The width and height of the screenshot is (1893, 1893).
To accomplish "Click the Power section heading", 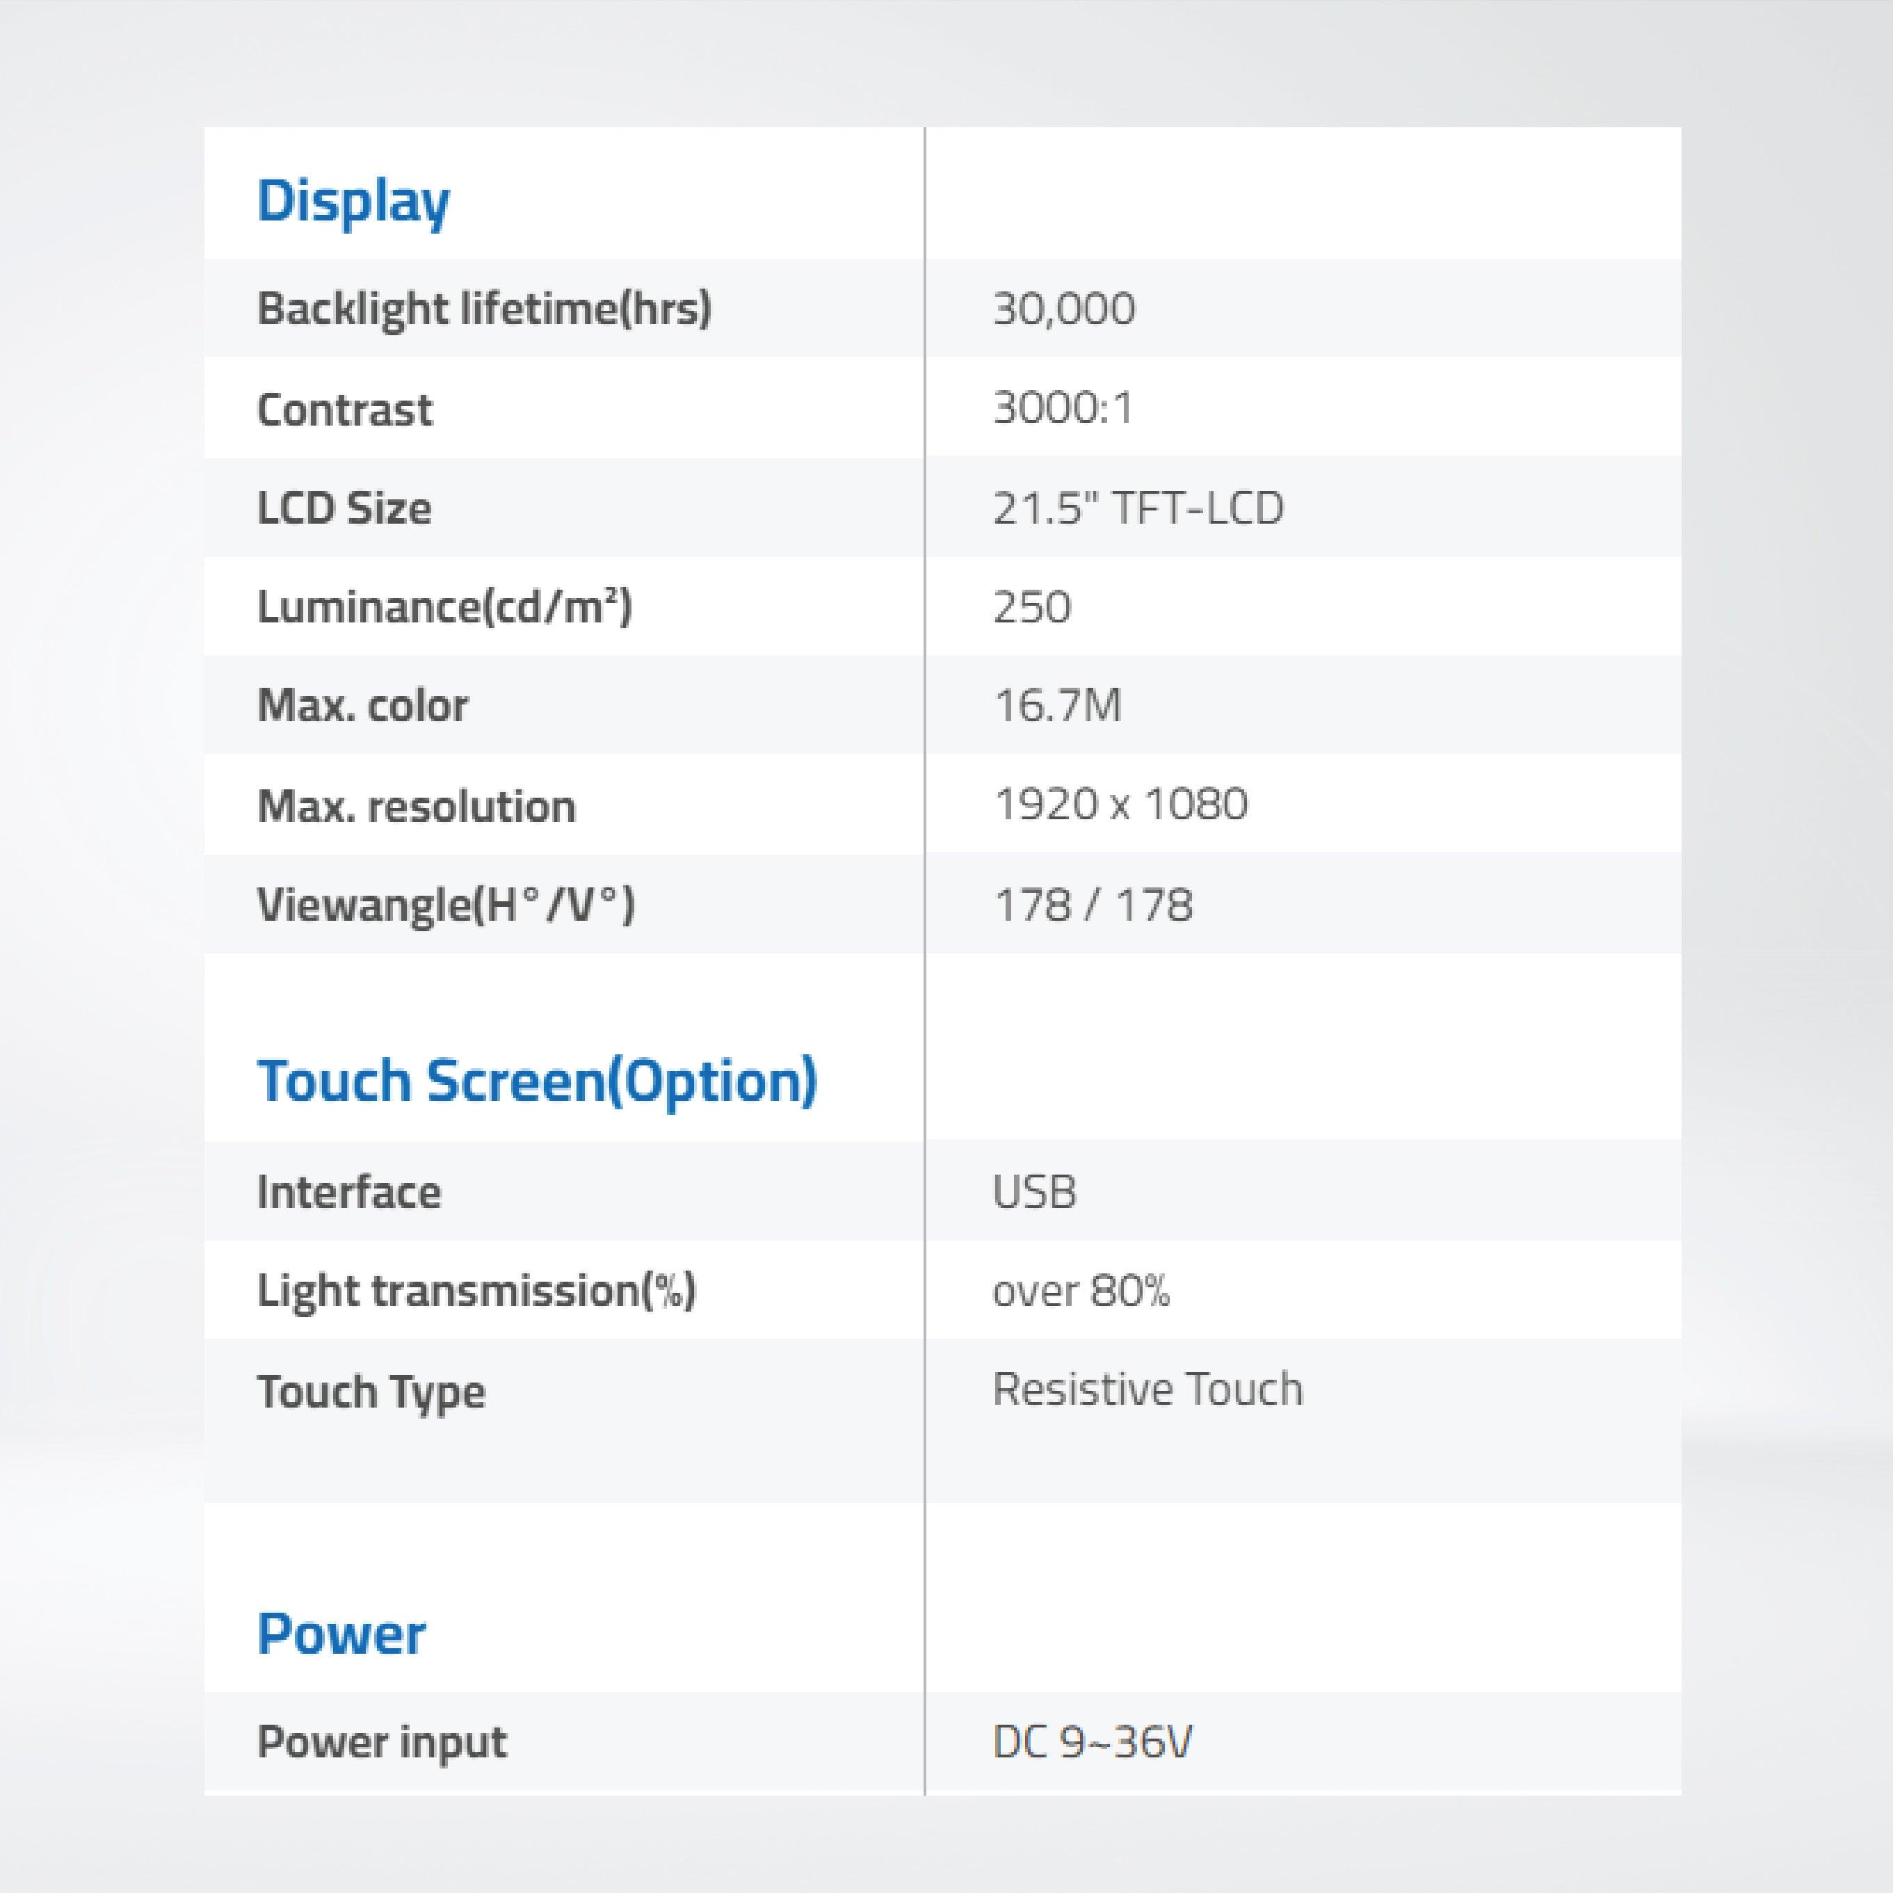I will [x=341, y=1634].
